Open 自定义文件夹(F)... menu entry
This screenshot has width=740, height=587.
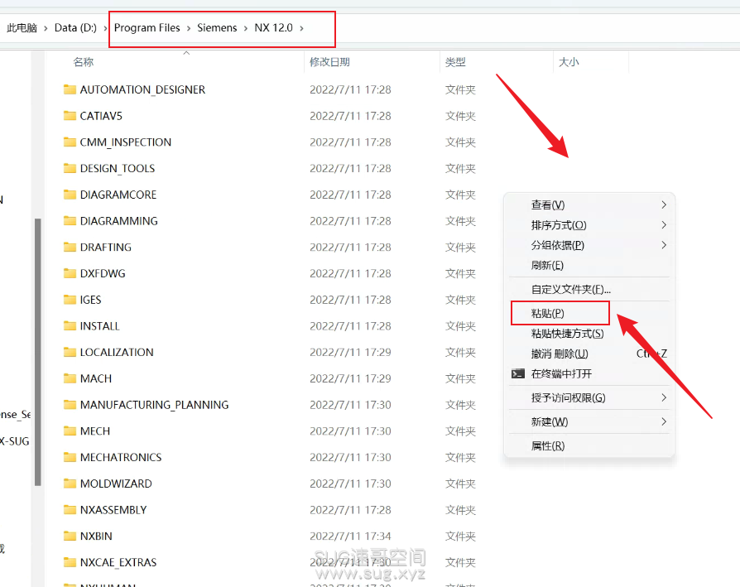(570, 289)
